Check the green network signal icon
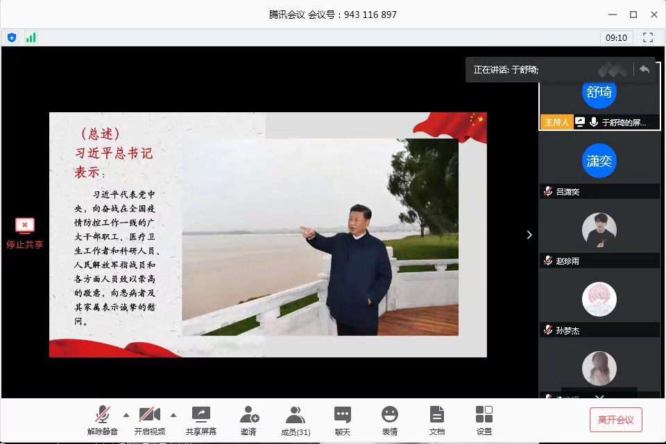 [31, 37]
